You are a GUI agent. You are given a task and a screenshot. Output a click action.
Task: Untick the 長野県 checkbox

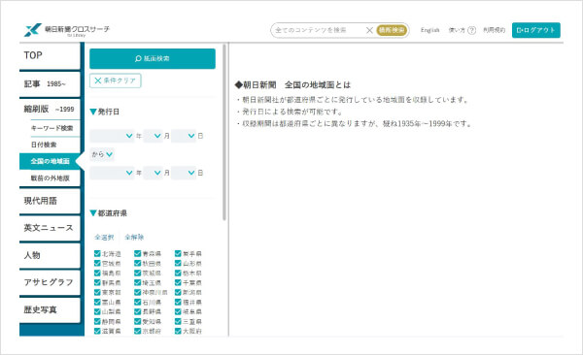click(138, 311)
